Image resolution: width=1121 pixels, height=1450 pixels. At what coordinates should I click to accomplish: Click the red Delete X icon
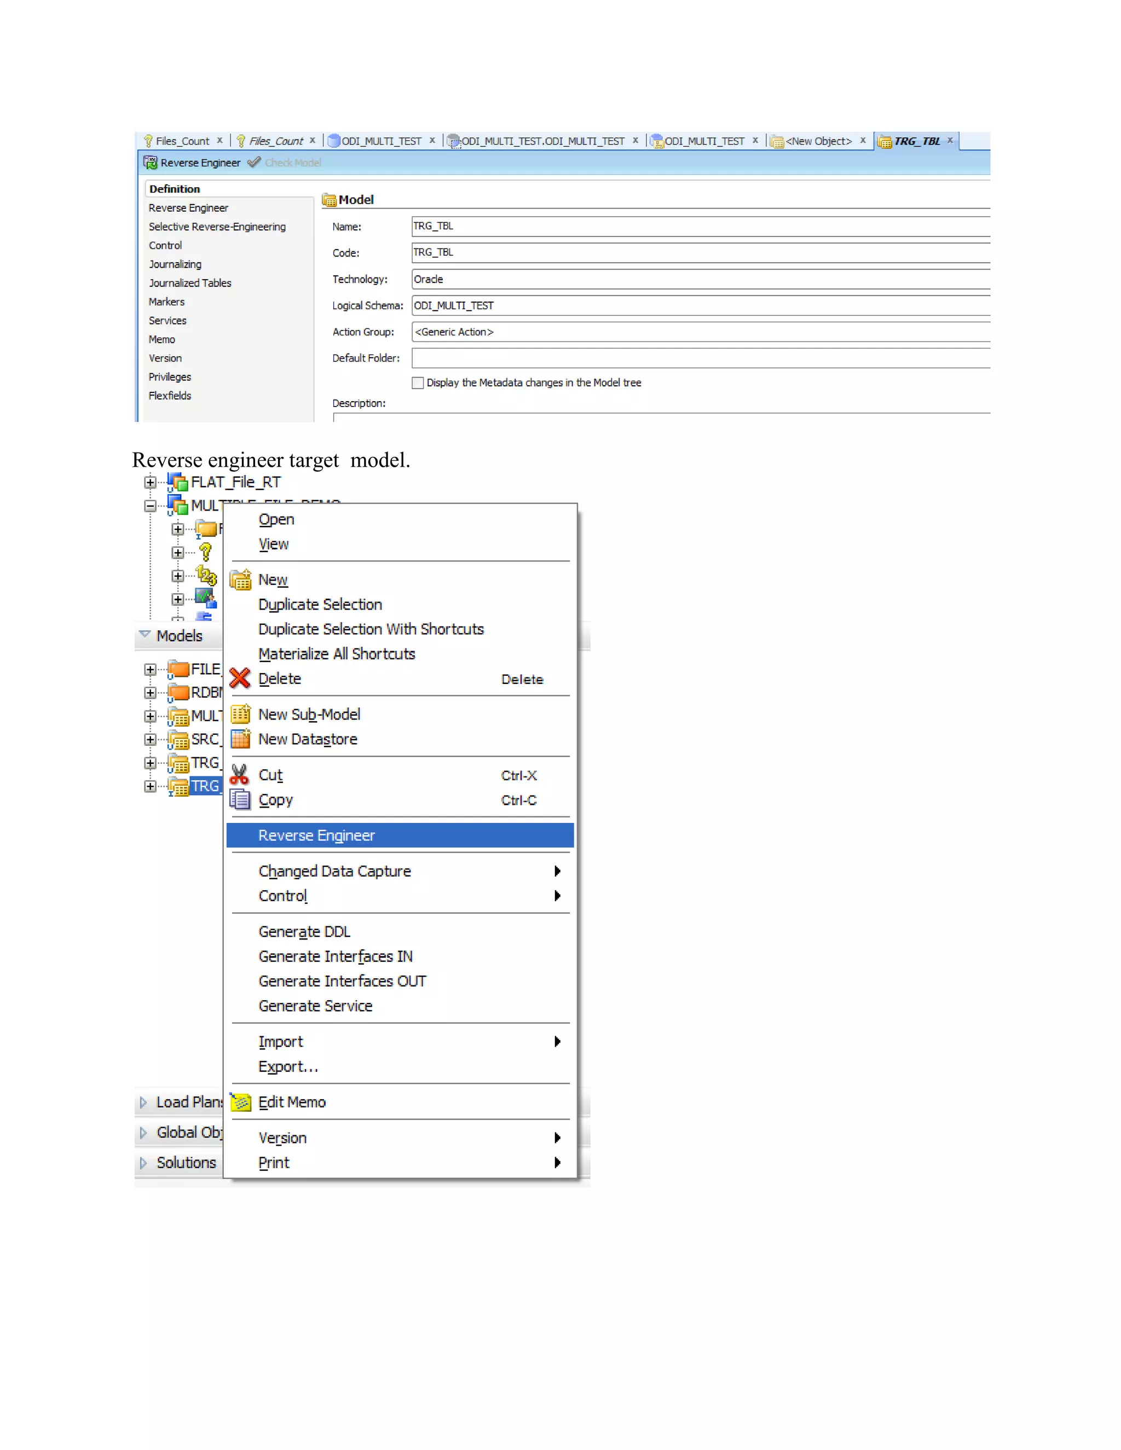pyautogui.click(x=240, y=678)
